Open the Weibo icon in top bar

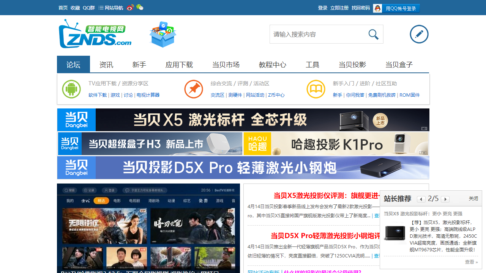130,8
